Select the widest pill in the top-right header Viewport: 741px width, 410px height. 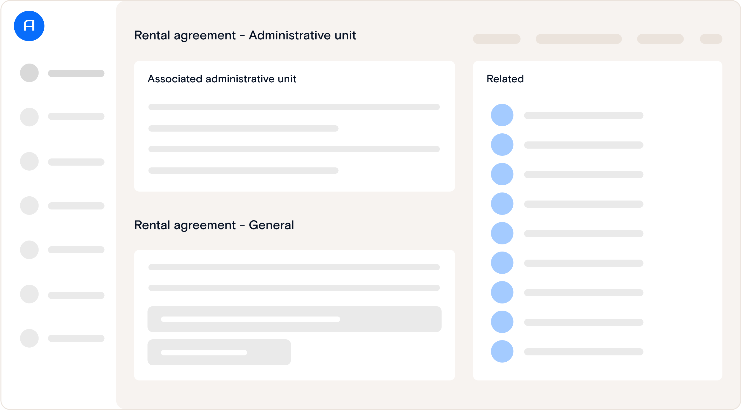(x=579, y=39)
